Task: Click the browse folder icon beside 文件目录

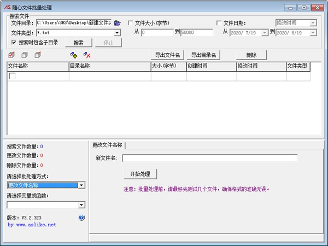Action: (117, 23)
